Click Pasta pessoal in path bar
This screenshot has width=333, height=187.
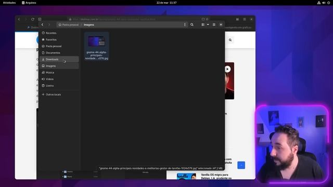click(69, 25)
